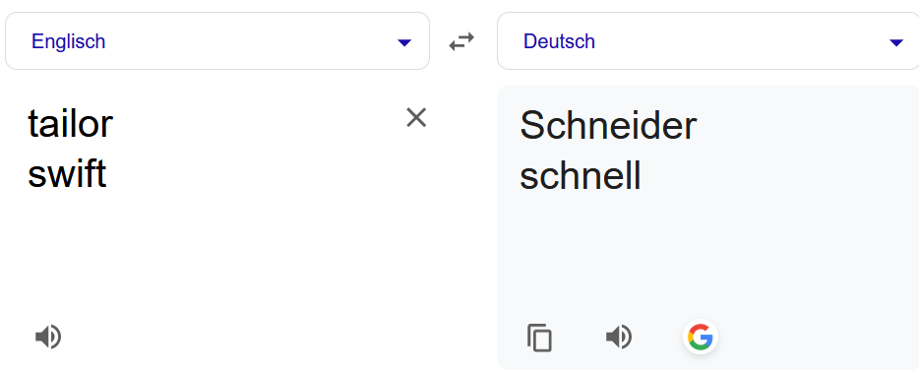Focus the empty area below "swift"
Viewport: 919px width, 371px height.
(216, 252)
